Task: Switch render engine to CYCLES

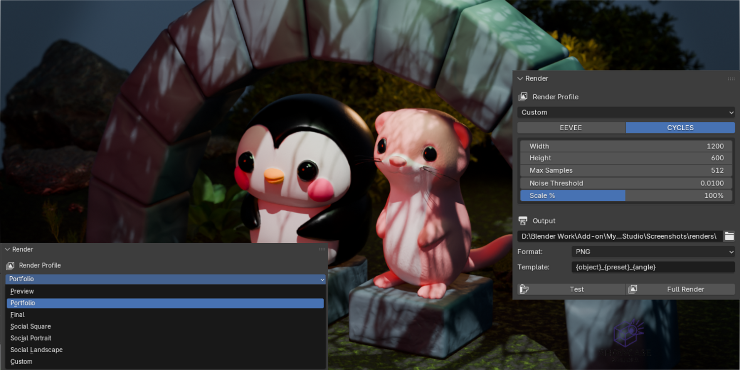Action: point(680,128)
